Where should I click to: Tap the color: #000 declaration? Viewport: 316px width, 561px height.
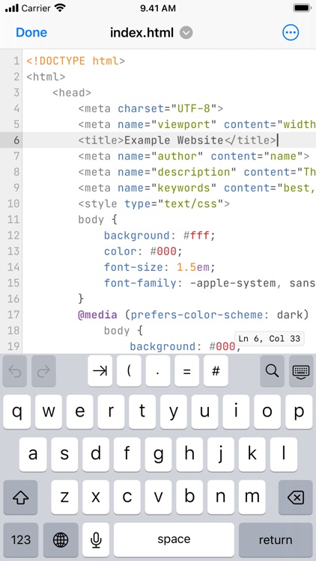[143, 251]
